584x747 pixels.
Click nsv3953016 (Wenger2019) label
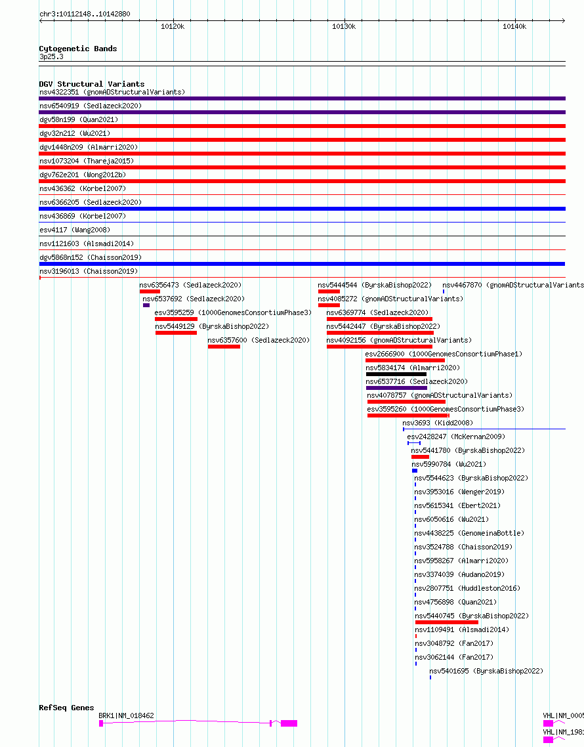(460, 492)
